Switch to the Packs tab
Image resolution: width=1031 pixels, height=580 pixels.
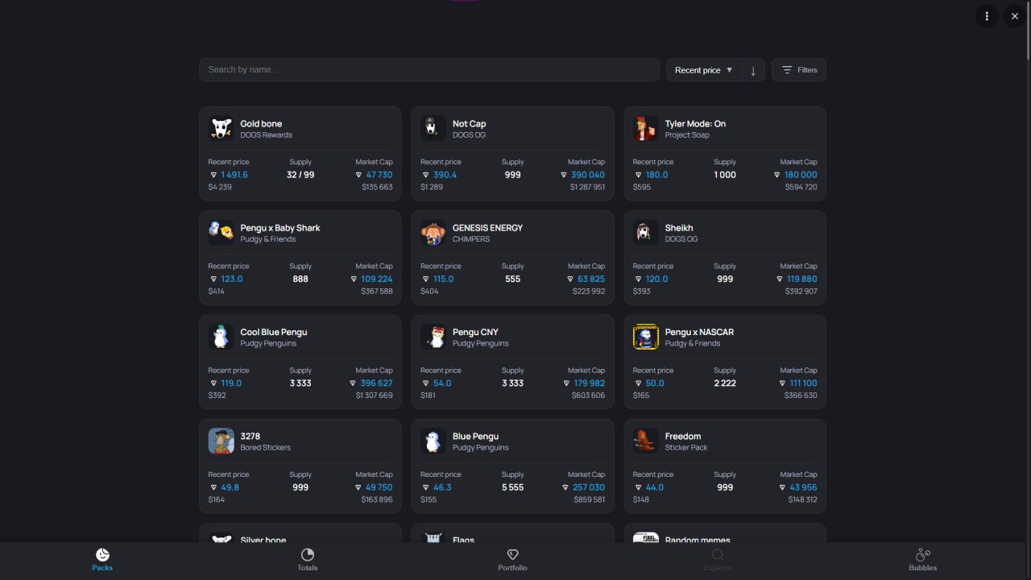102,560
